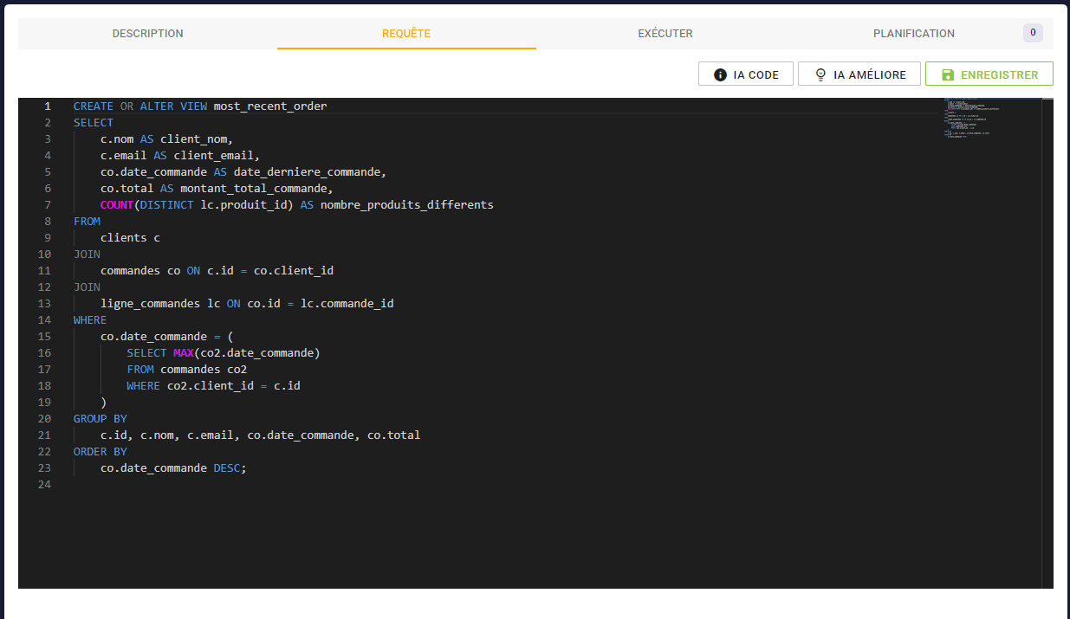Click GROUP BY on line 20
Viewport: 1070px width, 619px height.
pyautogui.click(x=101, y=419)
